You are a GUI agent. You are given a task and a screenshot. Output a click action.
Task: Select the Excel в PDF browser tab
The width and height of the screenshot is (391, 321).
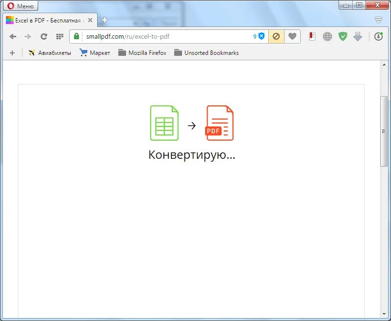tap(50, 21)
